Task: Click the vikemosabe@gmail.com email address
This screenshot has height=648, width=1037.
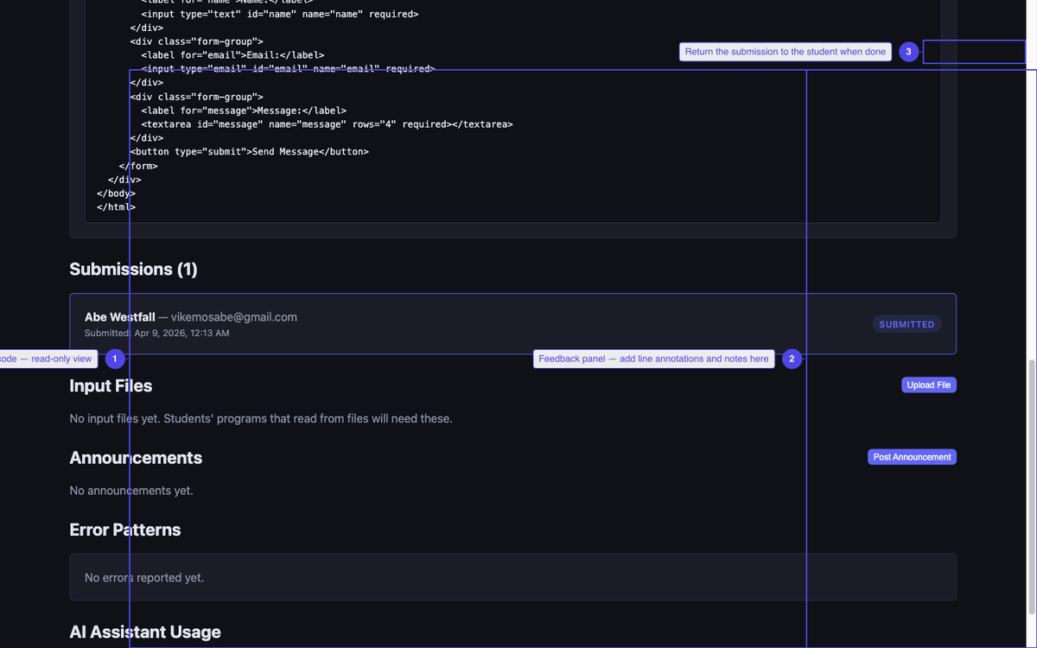Action: [234, 317]
